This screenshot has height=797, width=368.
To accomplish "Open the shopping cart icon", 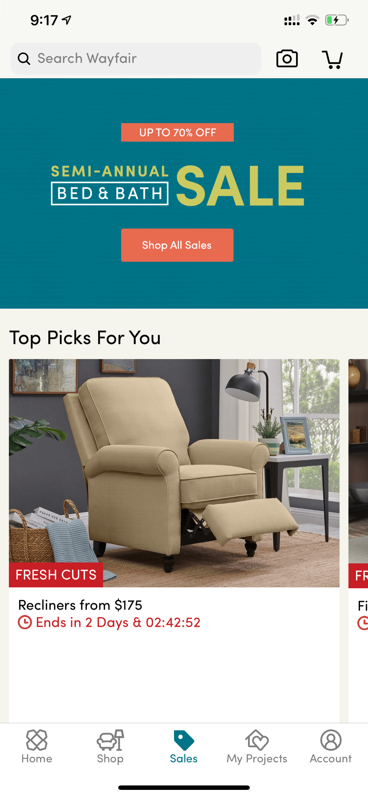I will pos(332,59).
